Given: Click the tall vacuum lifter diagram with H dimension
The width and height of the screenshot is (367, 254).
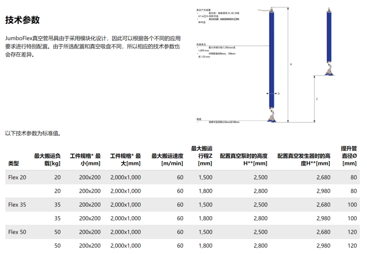Looking at the screenshot, I should pyautogui.click(x=271, y=65).
